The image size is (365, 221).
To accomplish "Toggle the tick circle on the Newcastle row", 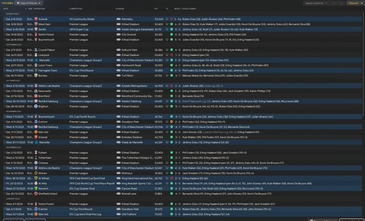I will coord(4,91).
